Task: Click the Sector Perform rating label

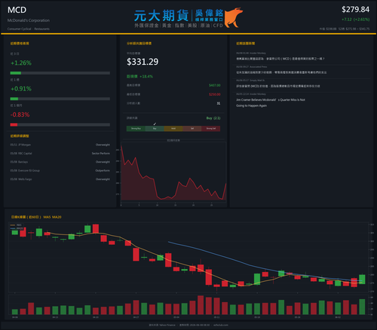Action: 101,154
